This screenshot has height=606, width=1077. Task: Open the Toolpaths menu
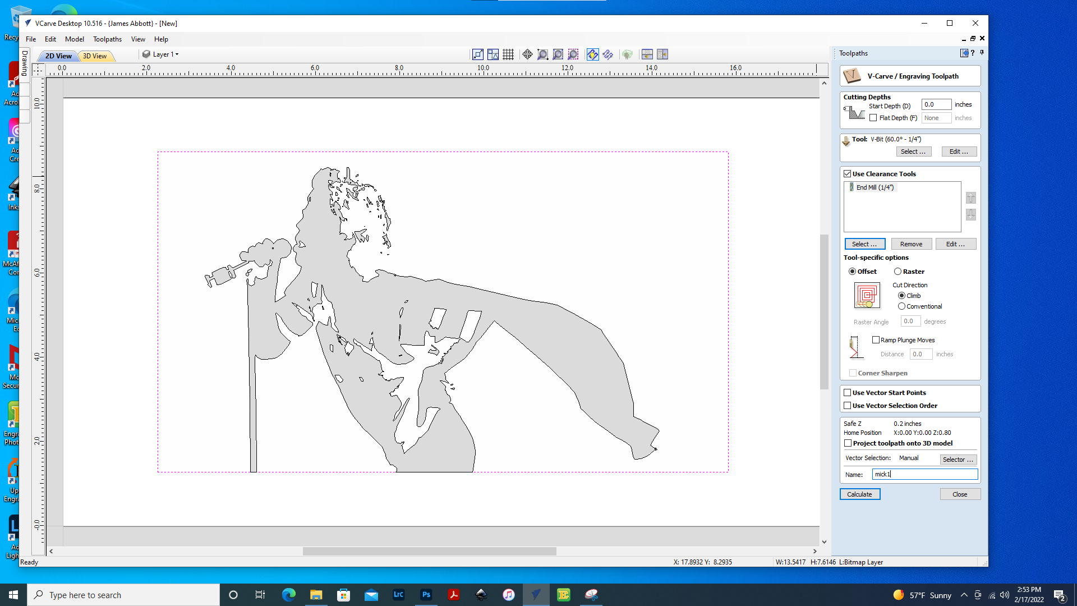[x=107, y=39]
